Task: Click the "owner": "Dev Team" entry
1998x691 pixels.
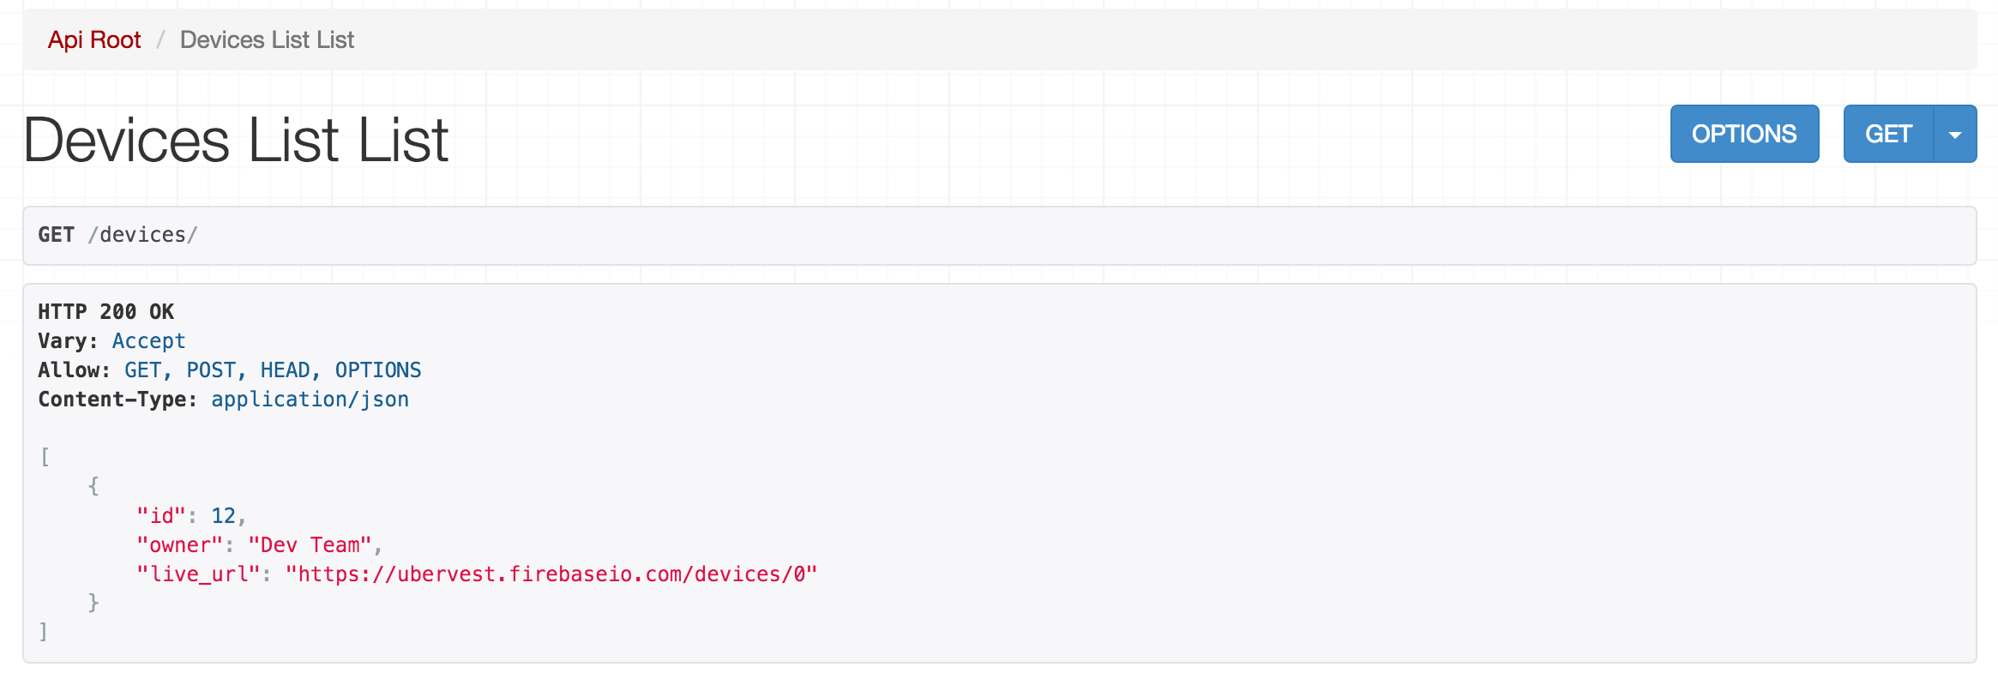Action: pos(259,545)
